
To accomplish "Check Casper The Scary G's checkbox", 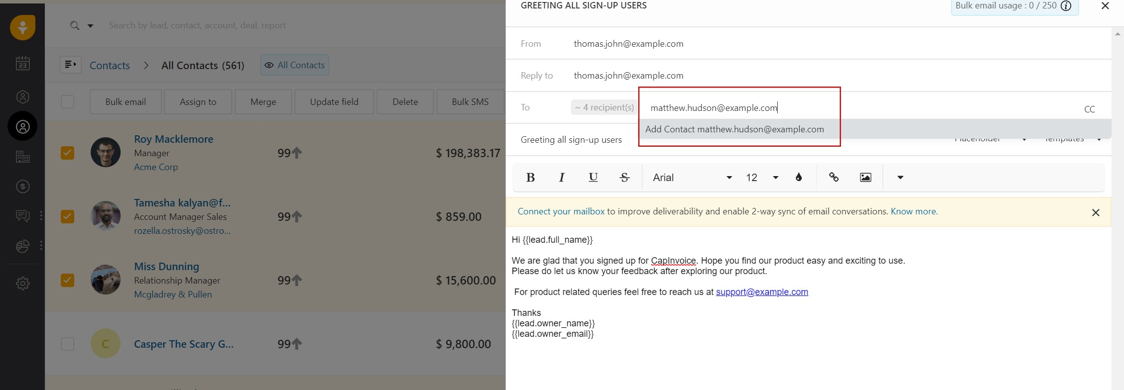I will 67,344.
